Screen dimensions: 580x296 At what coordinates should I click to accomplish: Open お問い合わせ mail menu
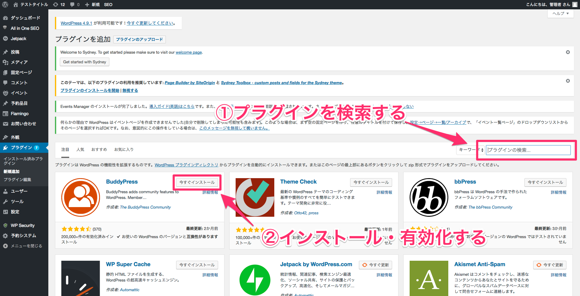coord(24,124)
